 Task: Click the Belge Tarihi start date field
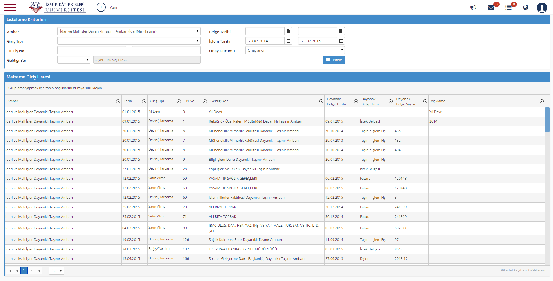pos(265,31)
